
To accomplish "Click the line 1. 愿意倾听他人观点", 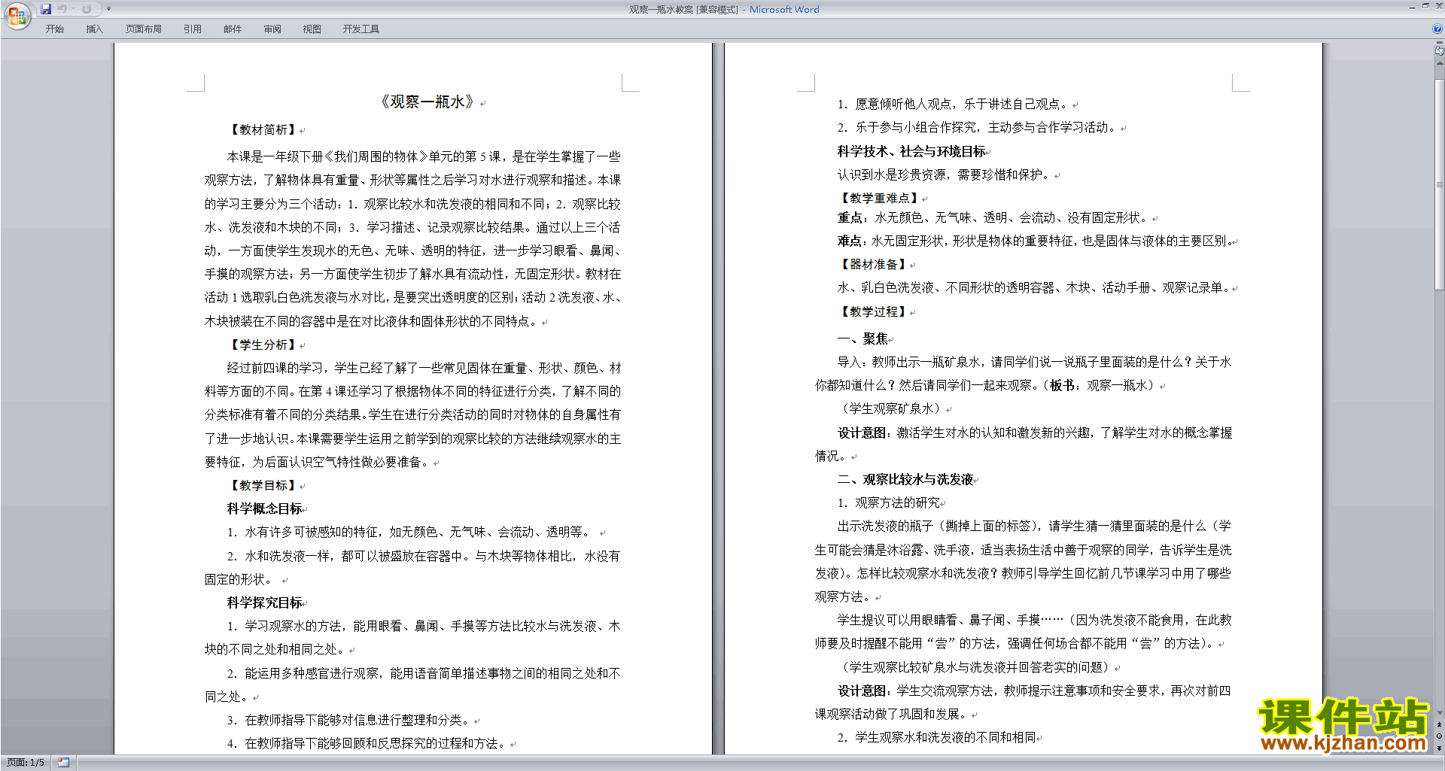I will pos(954,105).
